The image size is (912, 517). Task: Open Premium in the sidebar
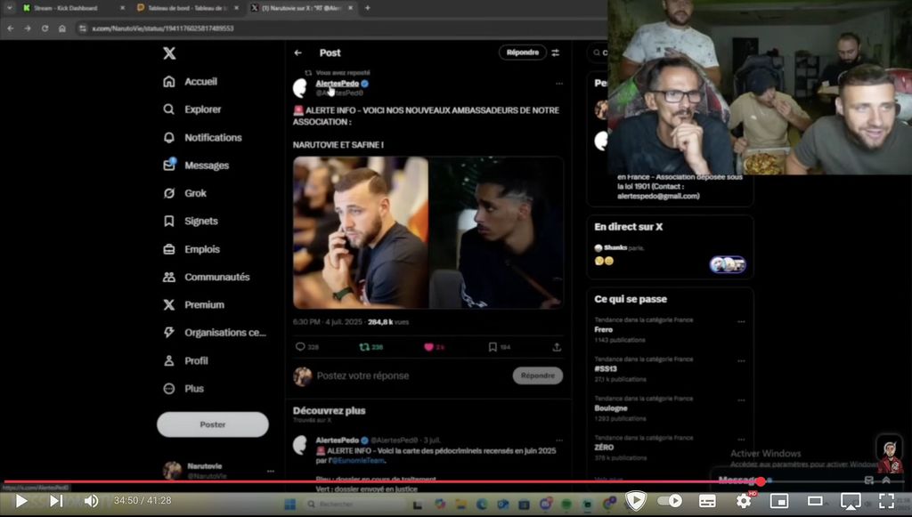pyautogui.click(x=193, y=304)
